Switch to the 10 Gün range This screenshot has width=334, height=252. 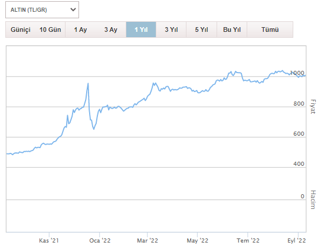coord(50,30)
